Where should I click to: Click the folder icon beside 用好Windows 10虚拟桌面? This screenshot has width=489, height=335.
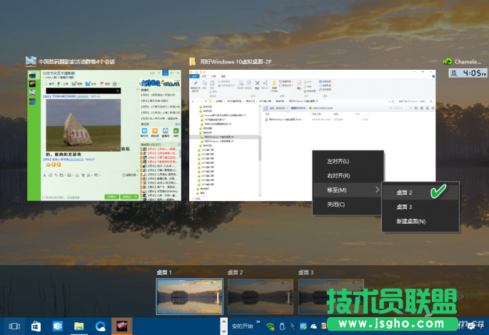tap(193, 61)
